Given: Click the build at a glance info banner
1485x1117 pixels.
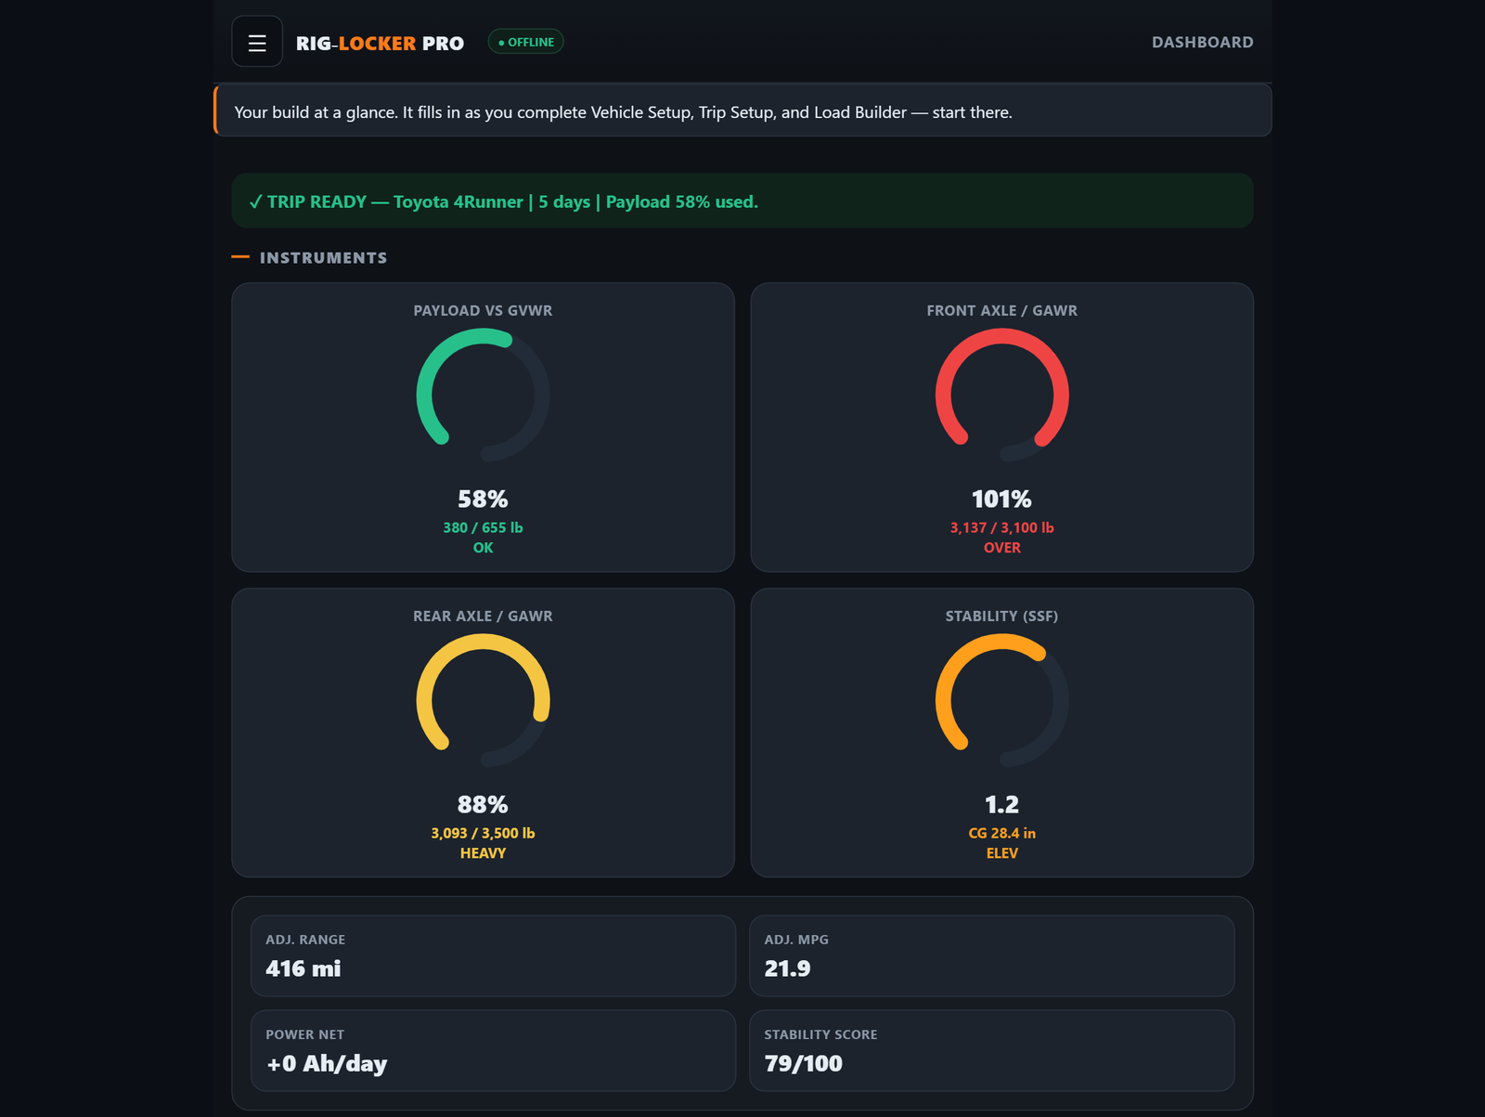Looking at the screenshot, I should click(x=742, y=111).
